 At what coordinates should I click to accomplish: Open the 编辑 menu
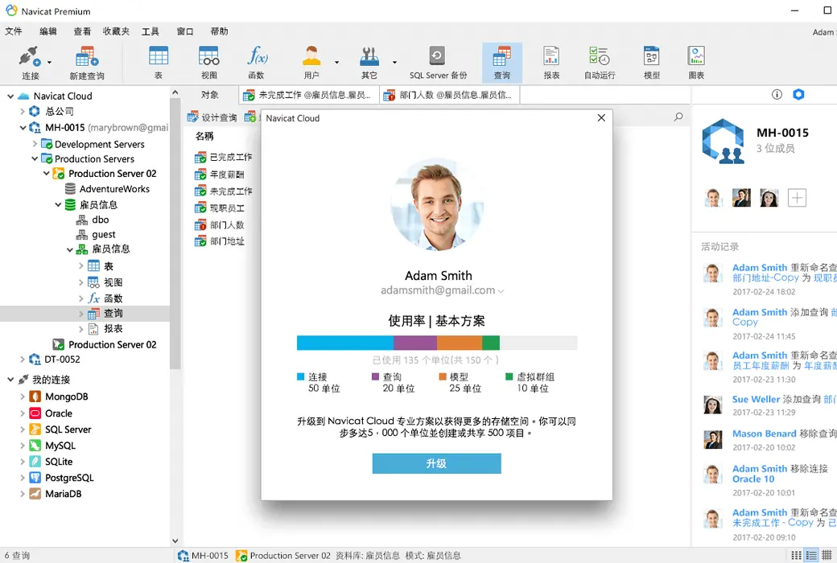coord(47,31)
